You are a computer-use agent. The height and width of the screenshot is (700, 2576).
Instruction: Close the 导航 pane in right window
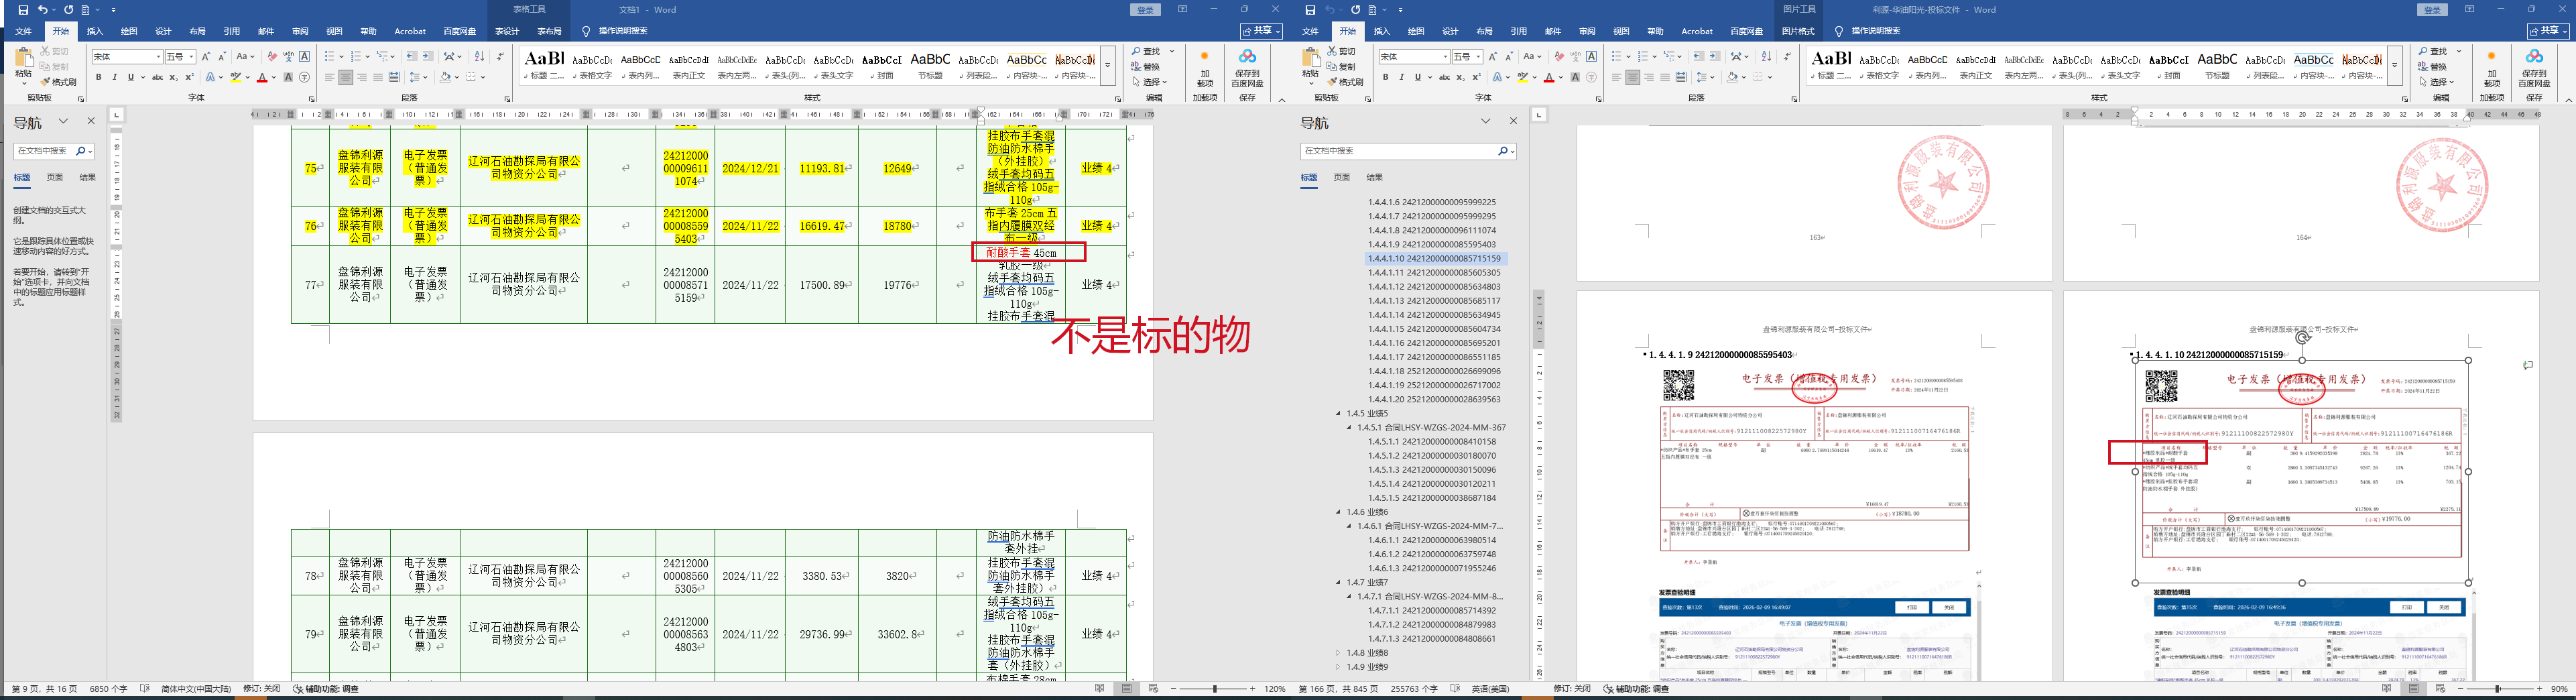tap(1513, 121)
